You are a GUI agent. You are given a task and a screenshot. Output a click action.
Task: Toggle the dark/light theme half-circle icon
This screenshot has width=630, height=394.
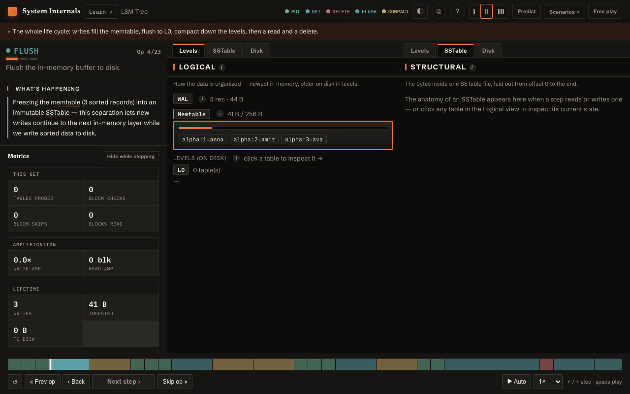(420, 11)
